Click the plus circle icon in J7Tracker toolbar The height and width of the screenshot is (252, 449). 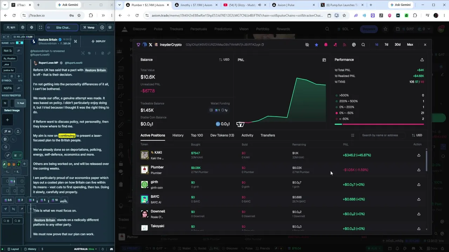click(x=102, y=27)
